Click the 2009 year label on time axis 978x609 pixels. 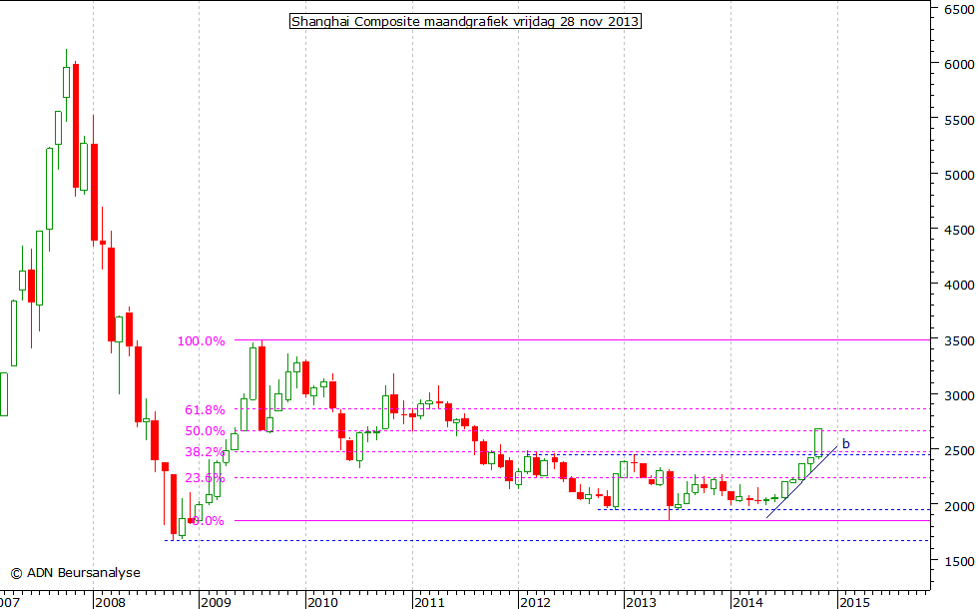[217, 602]
